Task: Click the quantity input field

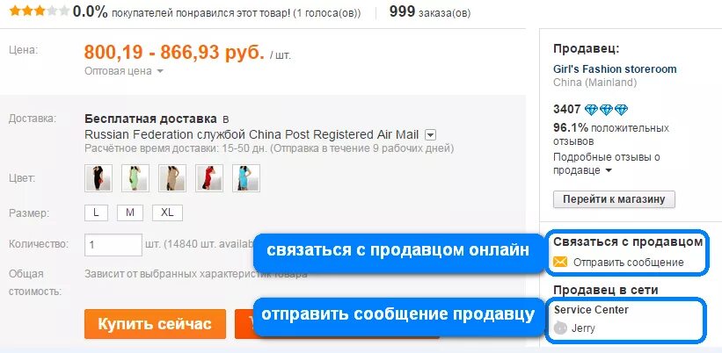Action: point(113,244)
